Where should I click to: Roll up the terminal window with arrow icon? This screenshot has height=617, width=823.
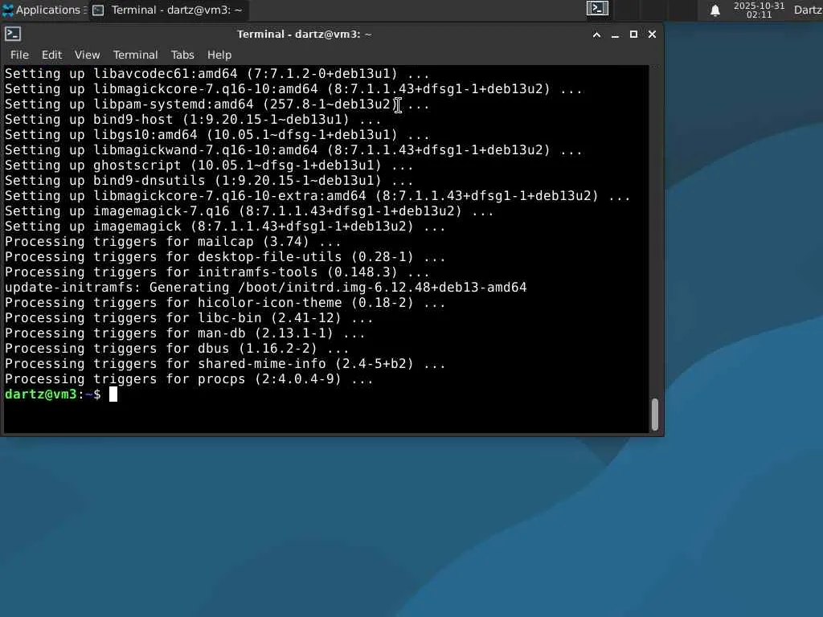tap(596, 35)
